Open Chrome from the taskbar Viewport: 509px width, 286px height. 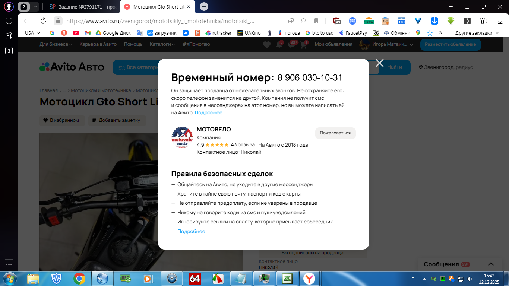point(79,279)
